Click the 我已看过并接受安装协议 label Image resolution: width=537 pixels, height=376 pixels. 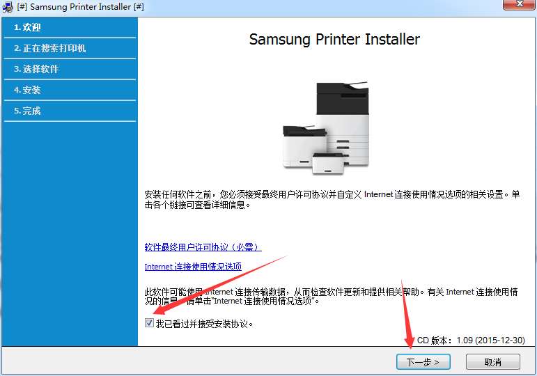tap(205, 324)
